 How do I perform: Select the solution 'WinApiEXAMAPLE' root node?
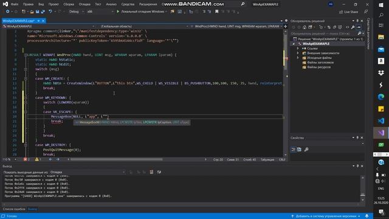328,39
